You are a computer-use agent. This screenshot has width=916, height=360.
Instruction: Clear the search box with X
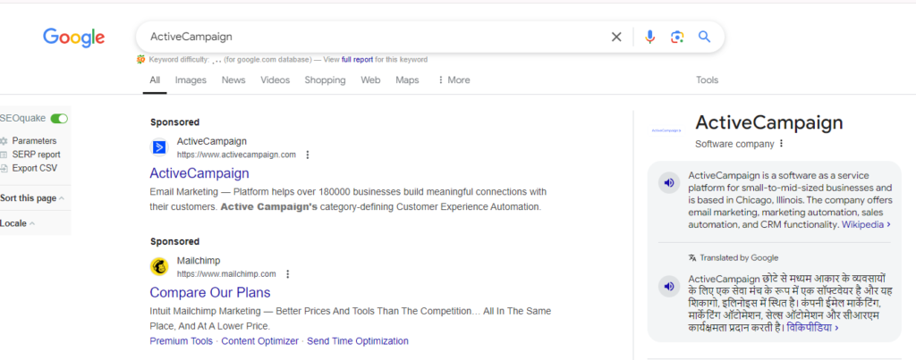click(616, 38)
